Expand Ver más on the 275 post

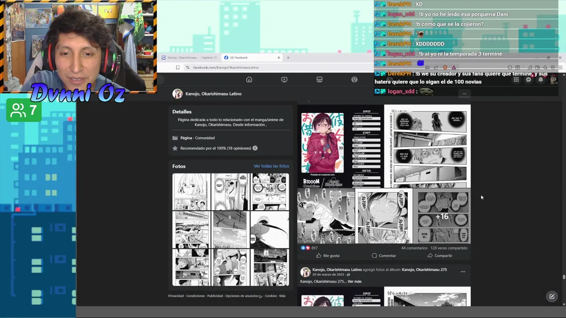pyautogui.click(x=354, y=281)
